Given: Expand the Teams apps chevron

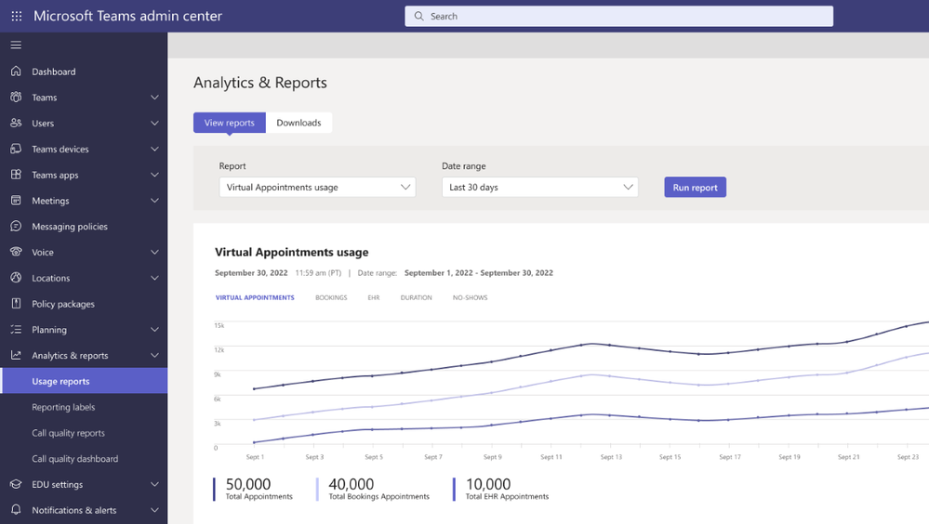Looking at the screenshot, I should click(x=154, y=175).
